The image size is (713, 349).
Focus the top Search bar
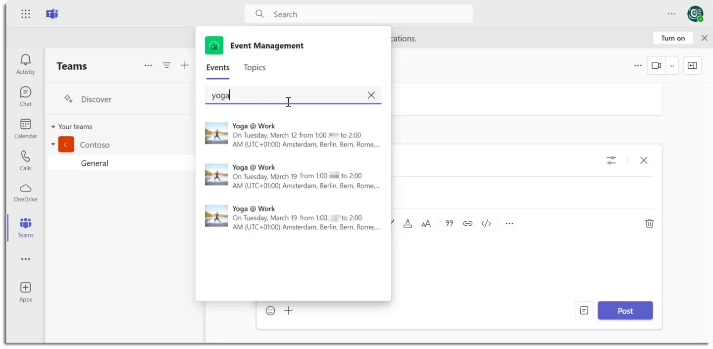358,14
